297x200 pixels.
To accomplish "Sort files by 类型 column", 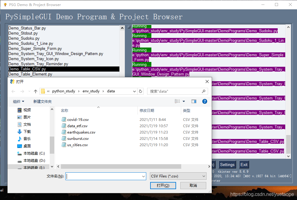I will [186, 111].
